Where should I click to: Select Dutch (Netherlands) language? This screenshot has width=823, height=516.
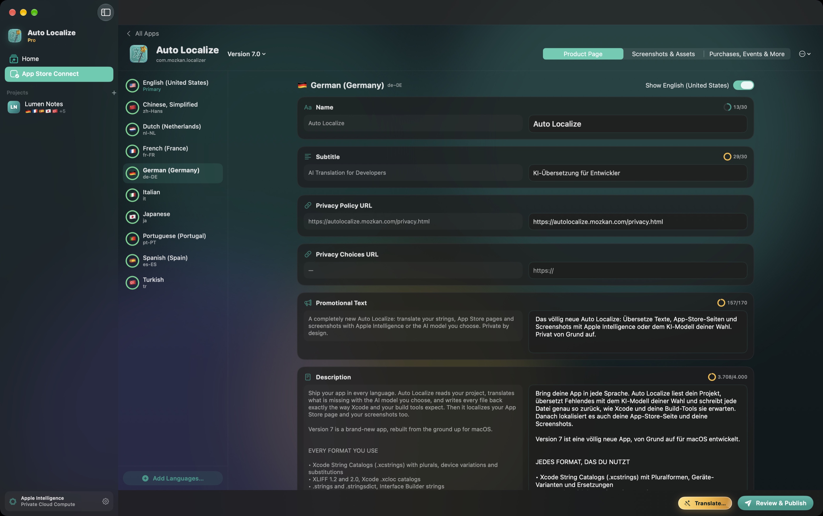pos(173,129)
